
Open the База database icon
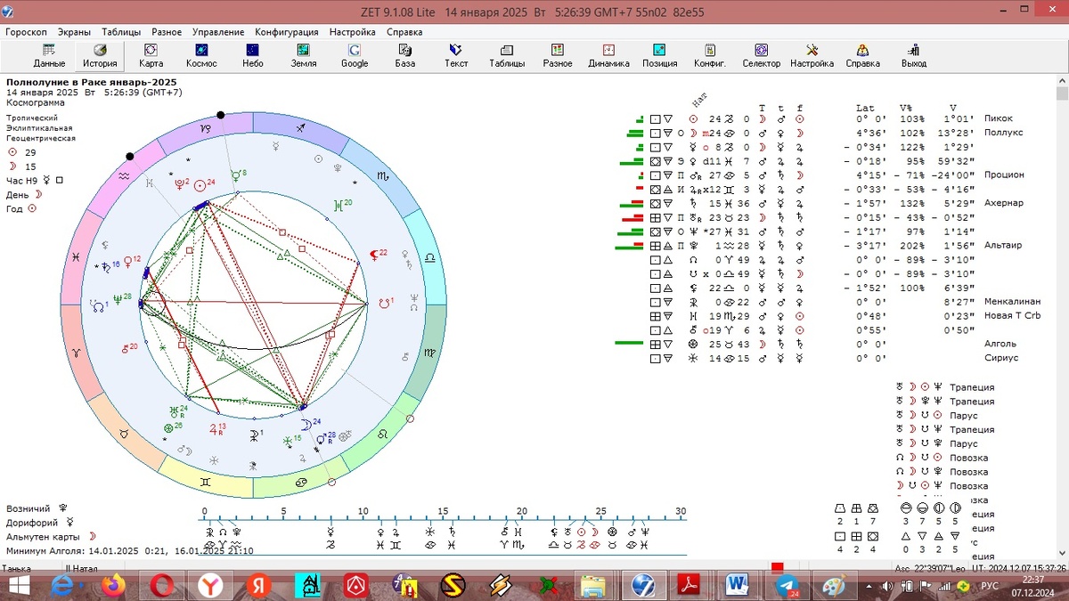coord(405,55)
